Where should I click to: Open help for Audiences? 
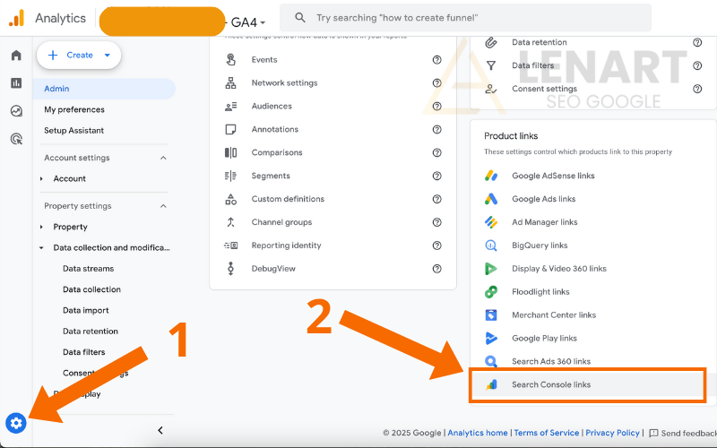(436, 106)
